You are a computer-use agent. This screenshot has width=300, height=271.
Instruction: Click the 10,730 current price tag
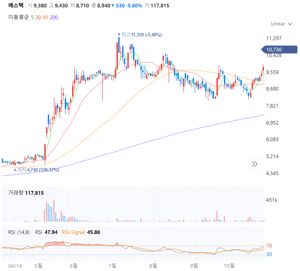point(274,49)
